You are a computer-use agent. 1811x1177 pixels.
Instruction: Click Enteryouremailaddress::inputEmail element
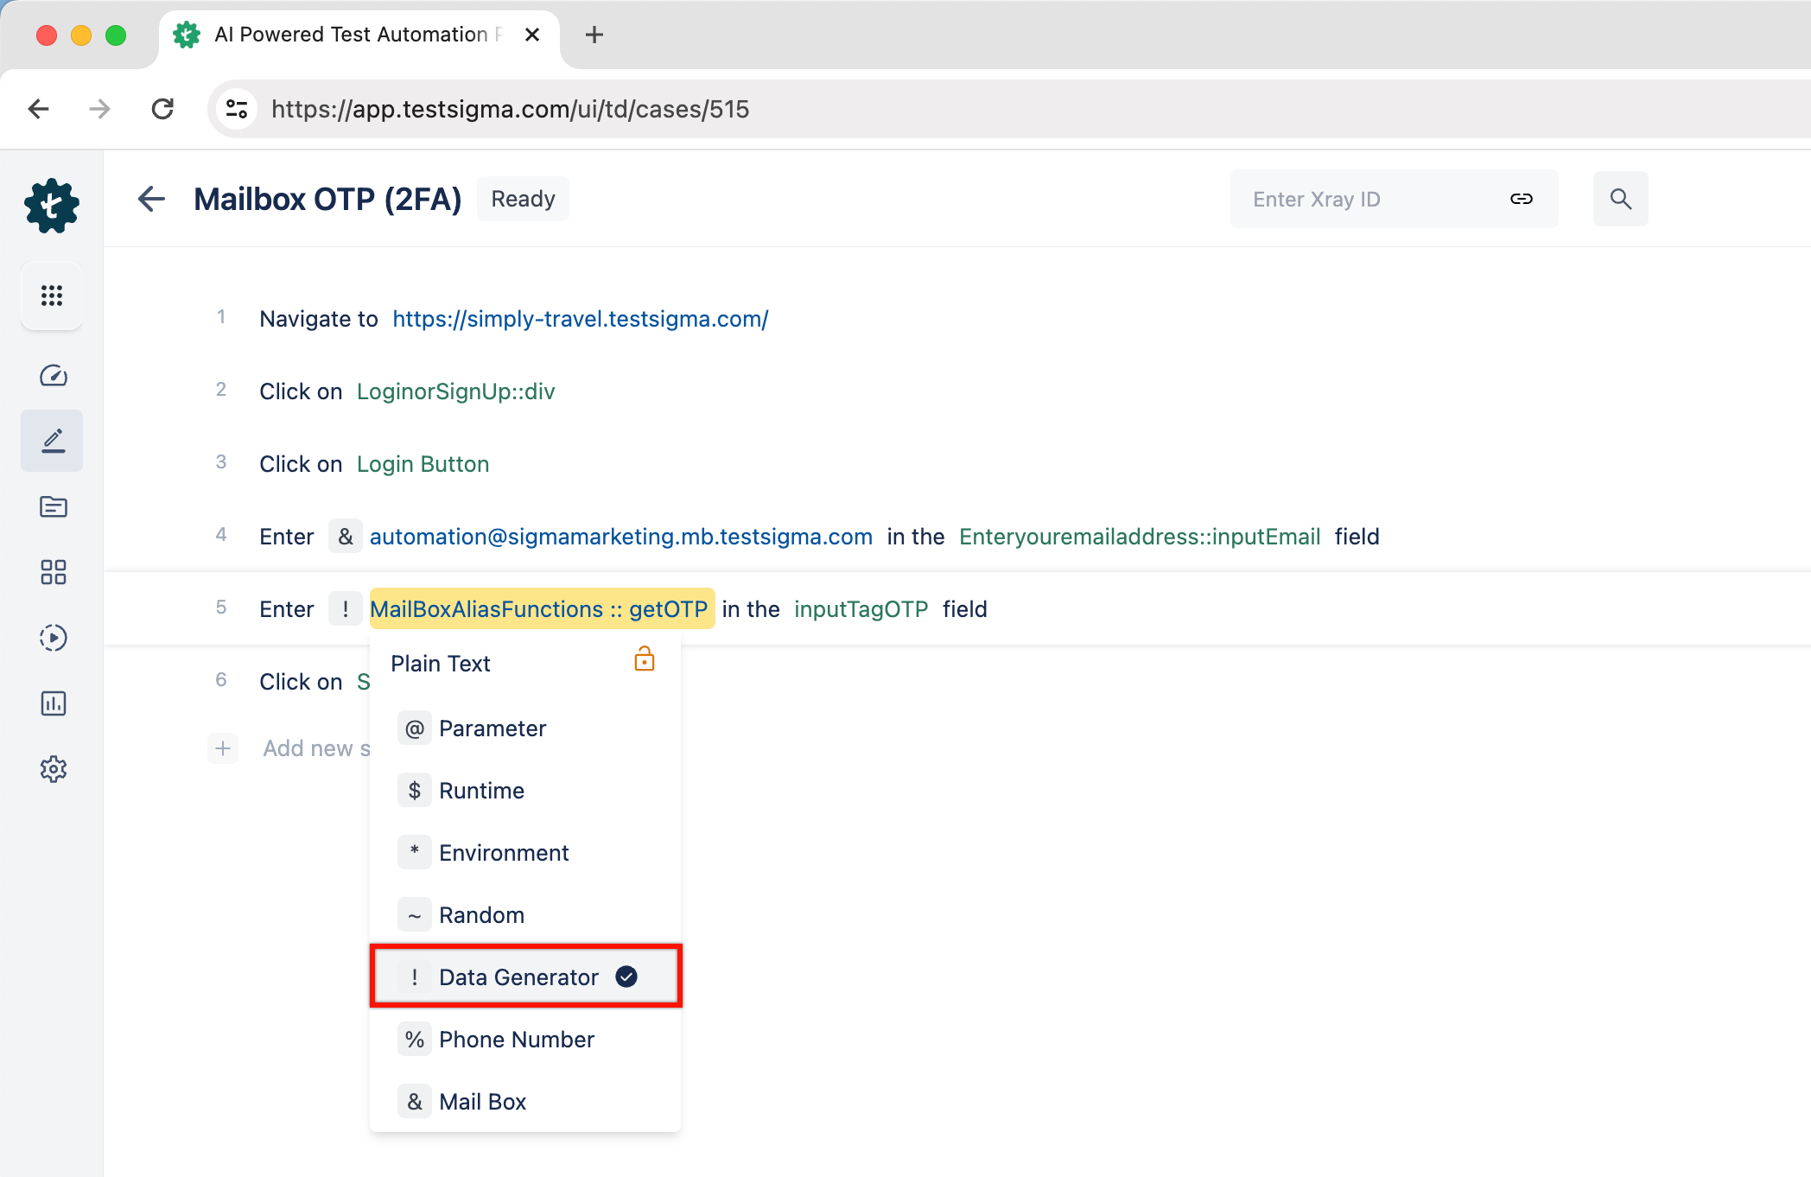(1139, 537)
